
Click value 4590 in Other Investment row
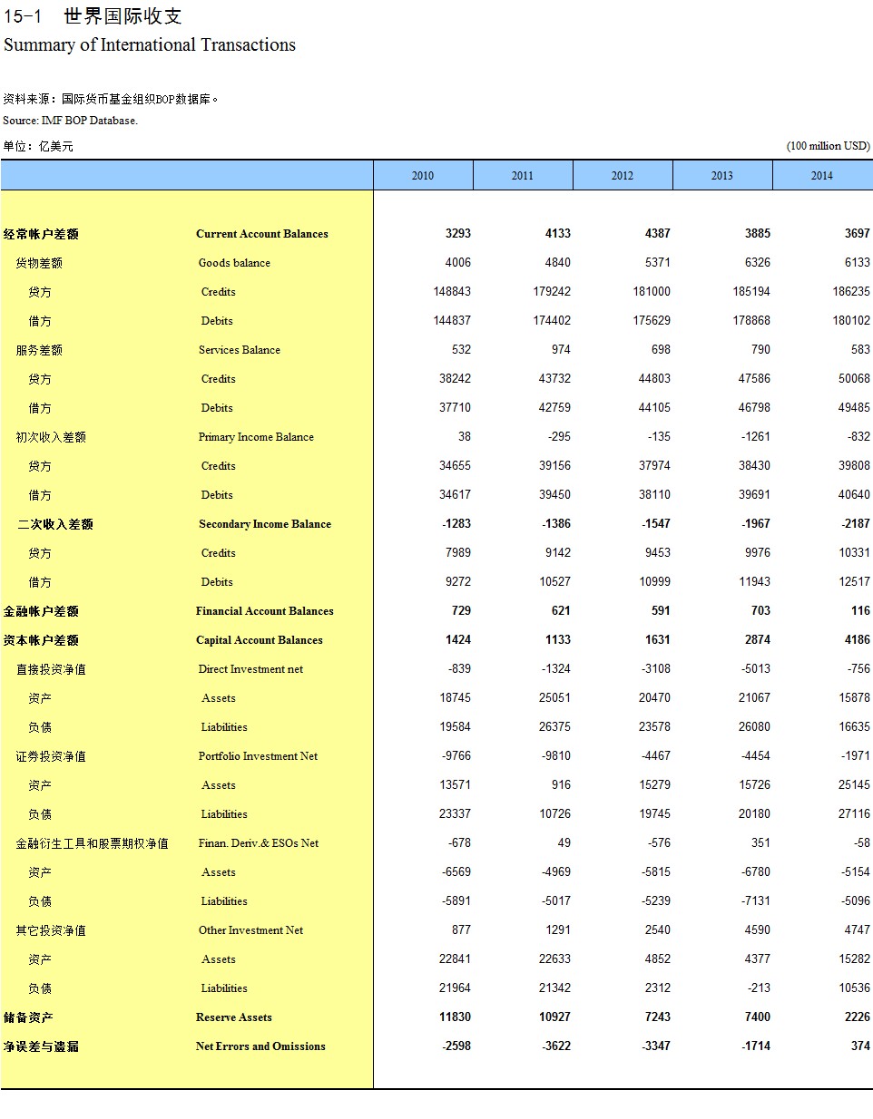click(758, 929)
